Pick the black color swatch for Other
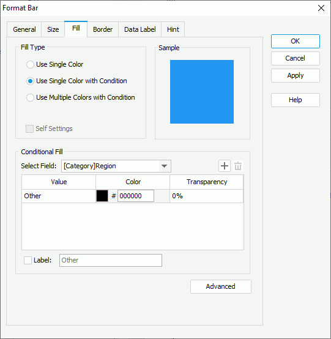 (x=102, y=196)
